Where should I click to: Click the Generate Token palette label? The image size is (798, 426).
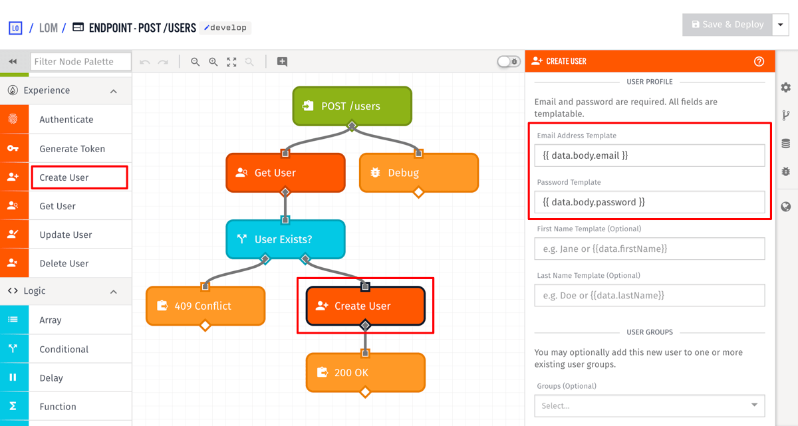click(72, 149)
